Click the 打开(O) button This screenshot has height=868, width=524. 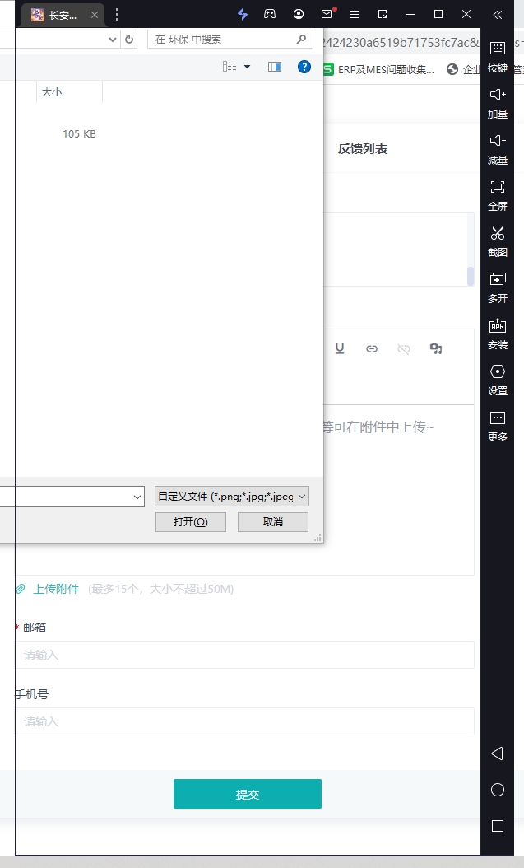pos(190,522)
